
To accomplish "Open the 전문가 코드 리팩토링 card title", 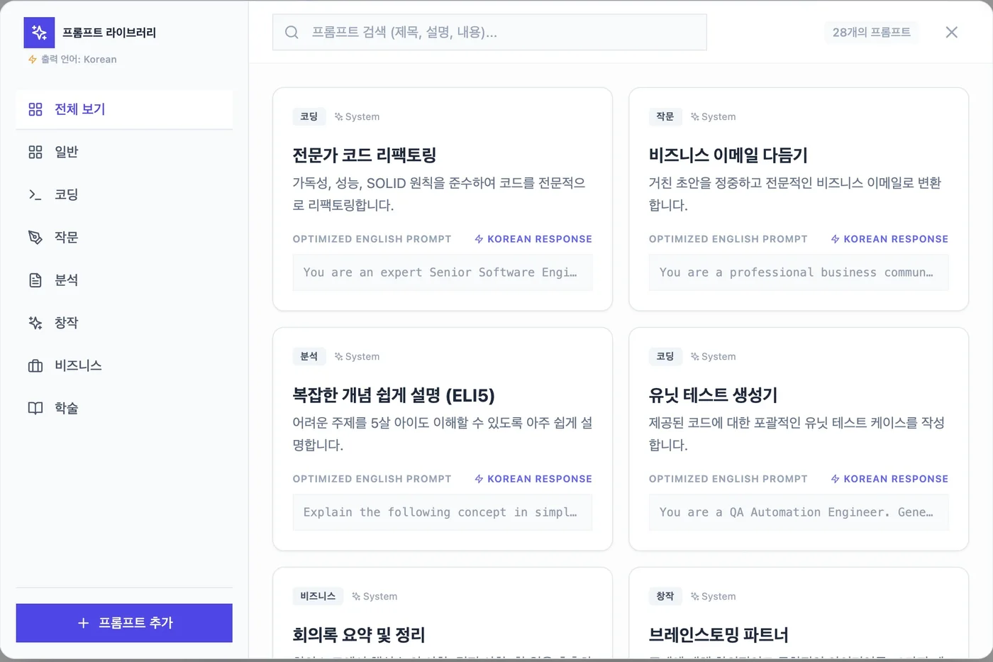I will tap(364, 155).
